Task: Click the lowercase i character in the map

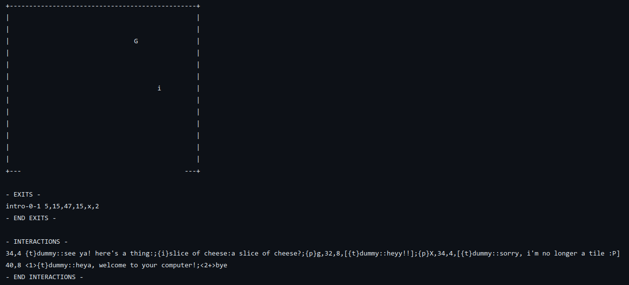Action: pyautogui.click(x=159, y=88)
